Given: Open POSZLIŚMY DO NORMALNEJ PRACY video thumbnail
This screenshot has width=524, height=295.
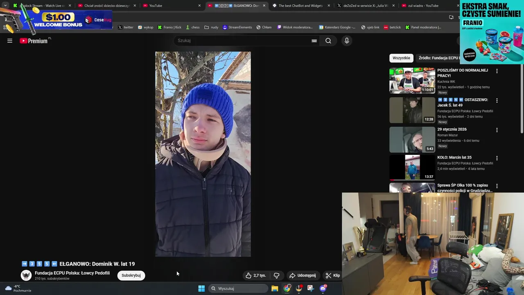Looking at the screenshot, I should [x=412, y=81].
